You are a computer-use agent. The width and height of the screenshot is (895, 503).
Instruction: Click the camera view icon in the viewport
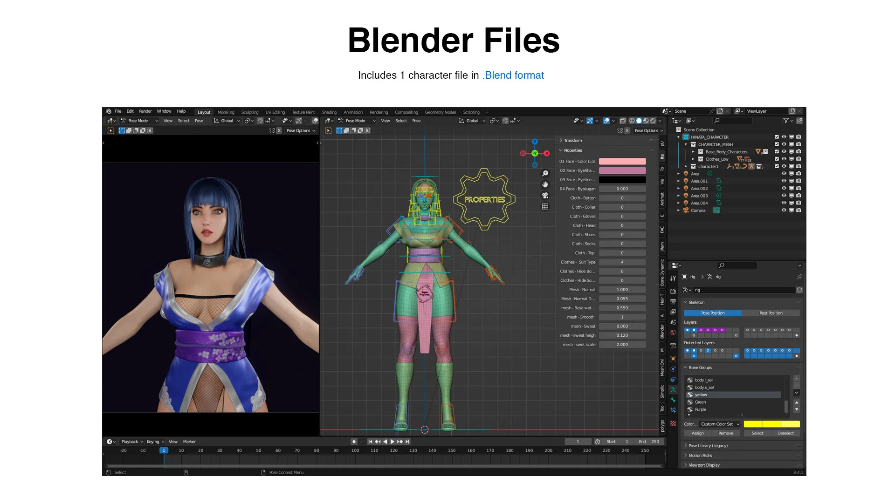pos(546,195)
